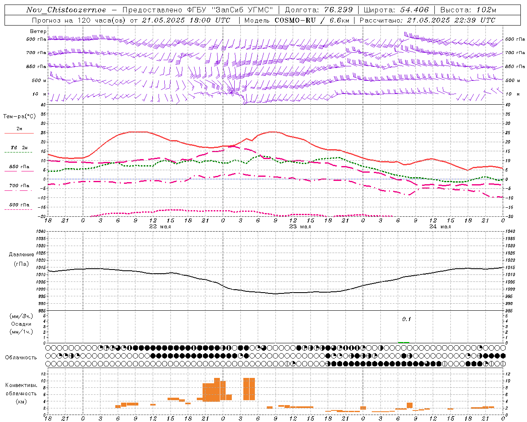Viewport: 527px width, 422px height.
Task: Click the Nov_Chistoozernoe station title
Action: pos(66,10)
